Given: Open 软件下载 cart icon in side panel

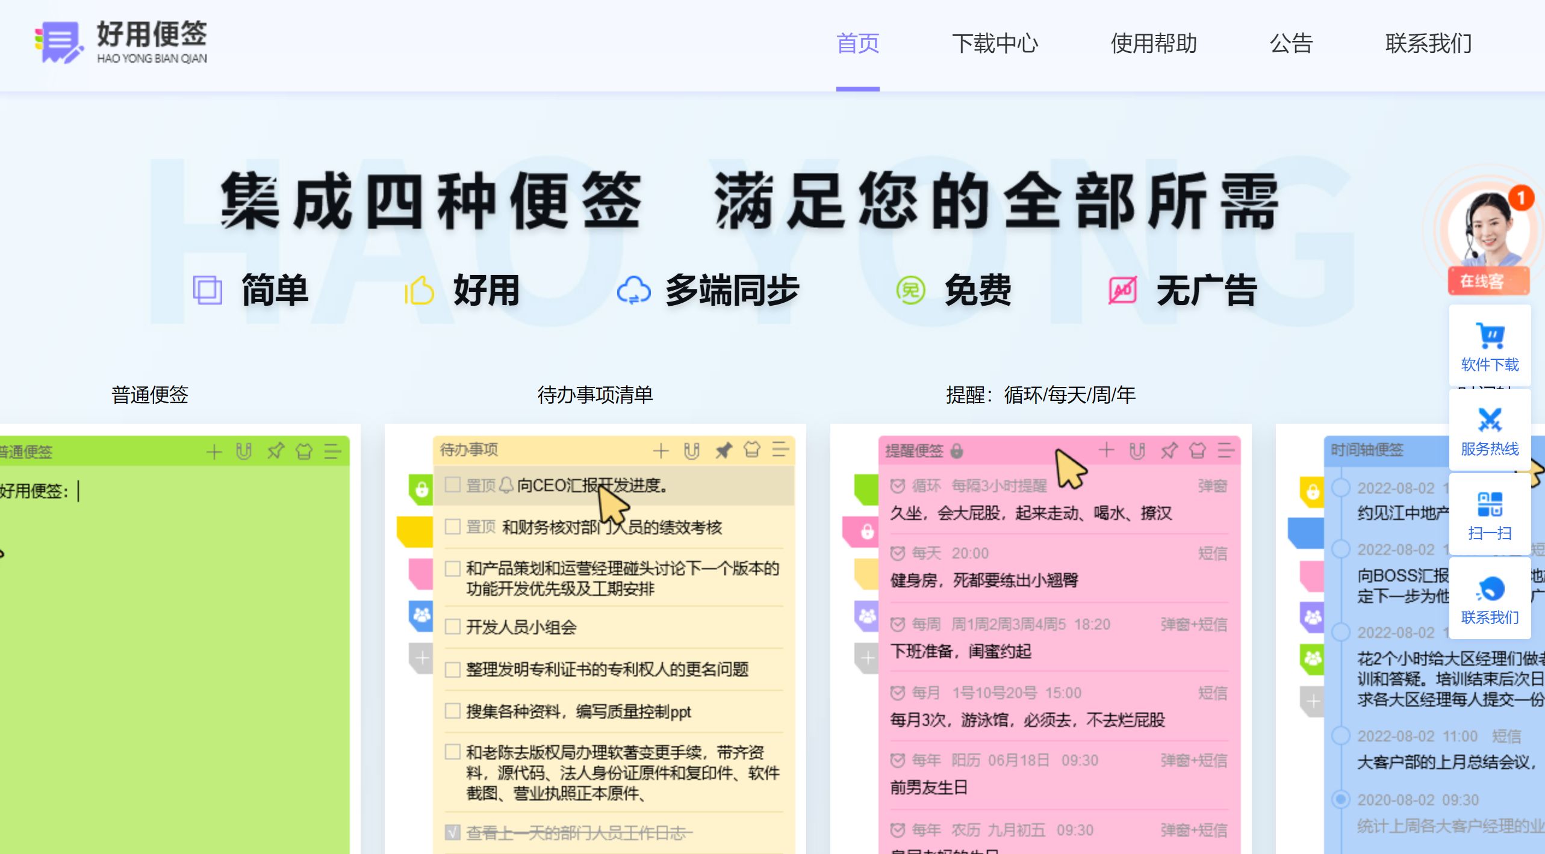Looking at the screenshot, I should pos(1490,336).
